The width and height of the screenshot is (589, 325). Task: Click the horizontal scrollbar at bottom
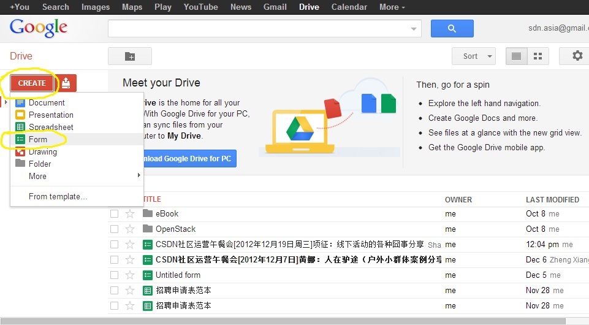[283, 321]
